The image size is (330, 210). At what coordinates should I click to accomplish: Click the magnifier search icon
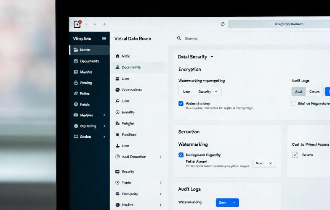179,38
